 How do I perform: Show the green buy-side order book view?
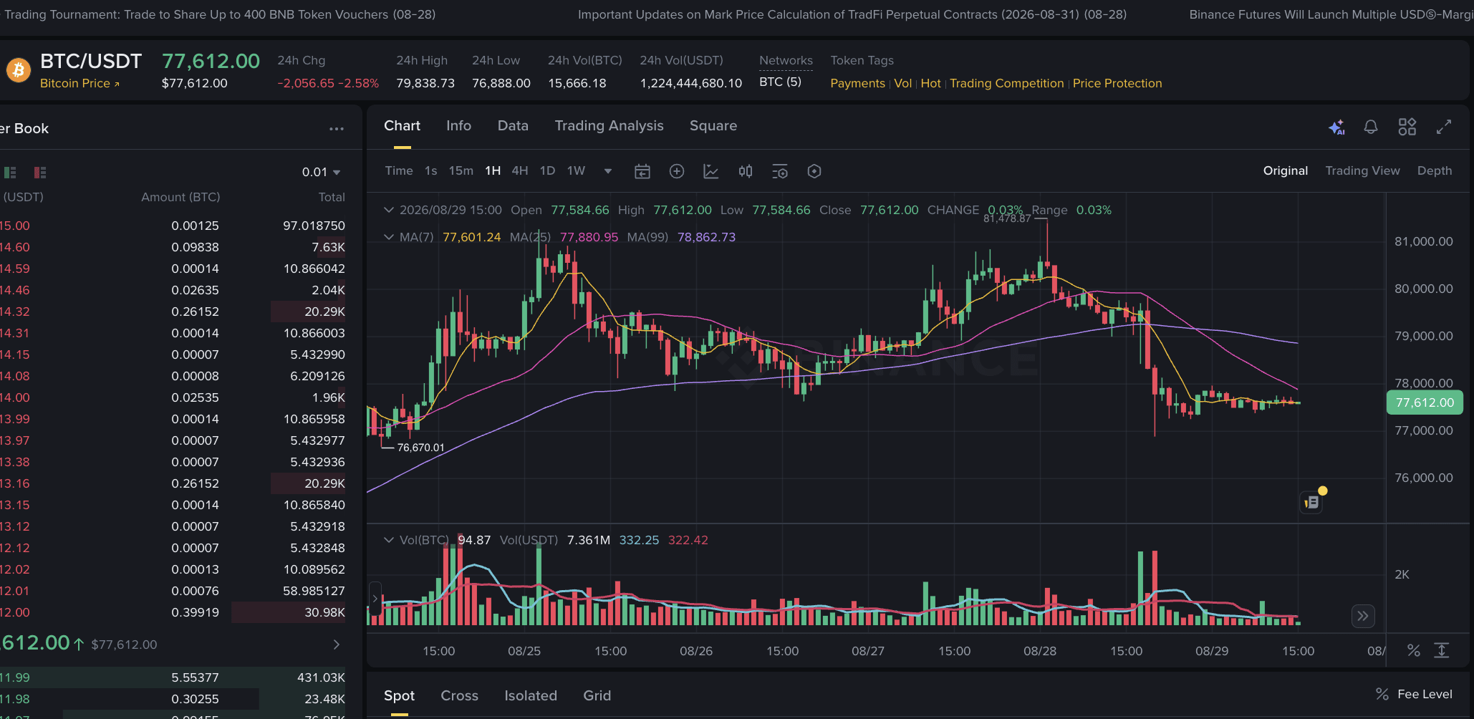tap(10, 172)
